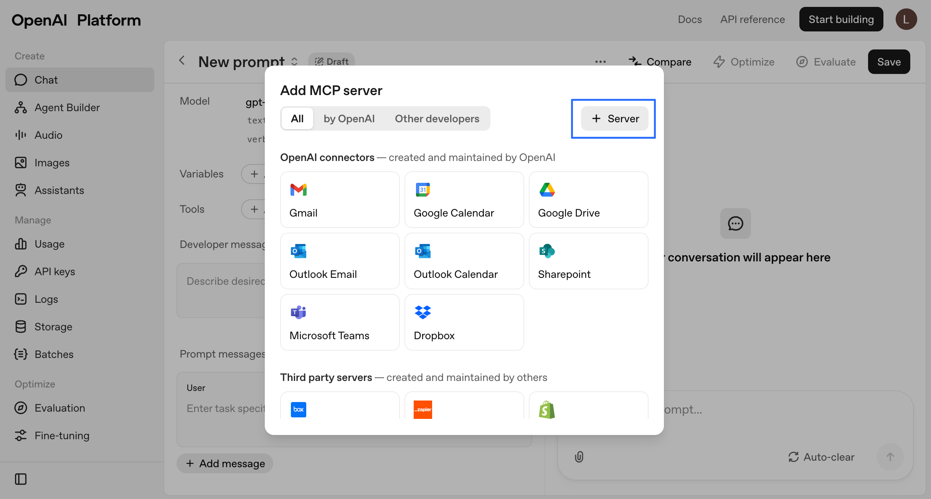The height and width of the screenshot is (499, 931).
Task: Open the Gmail connector card
Action: (x=340, y=200)
